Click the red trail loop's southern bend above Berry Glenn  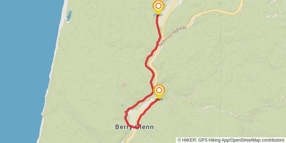(x=134, y=127)
